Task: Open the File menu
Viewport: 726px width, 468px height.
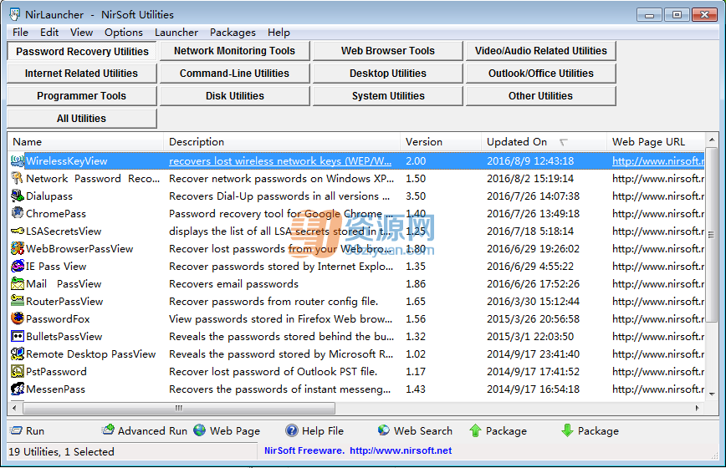Action: pos(20,33)
